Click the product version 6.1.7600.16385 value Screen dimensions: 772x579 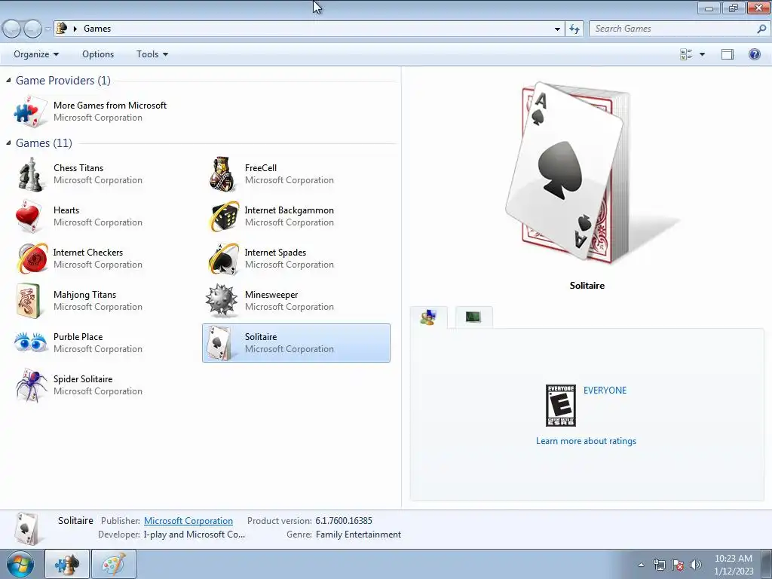(344, 521)
